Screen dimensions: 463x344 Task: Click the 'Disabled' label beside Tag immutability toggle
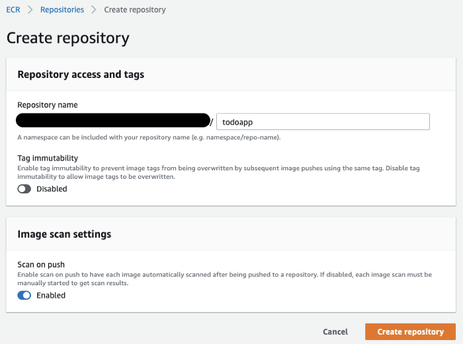click(52, 189)
